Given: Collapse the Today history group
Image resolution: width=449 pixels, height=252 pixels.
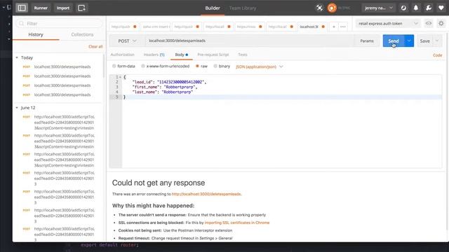Looking at the screenshot, I should pyautogui.click(x=17, y=57).
